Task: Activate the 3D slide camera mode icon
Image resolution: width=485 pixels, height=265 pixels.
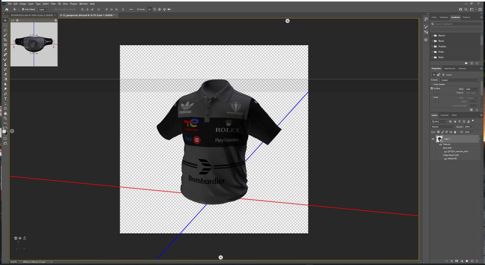Action: coord(164,9)
